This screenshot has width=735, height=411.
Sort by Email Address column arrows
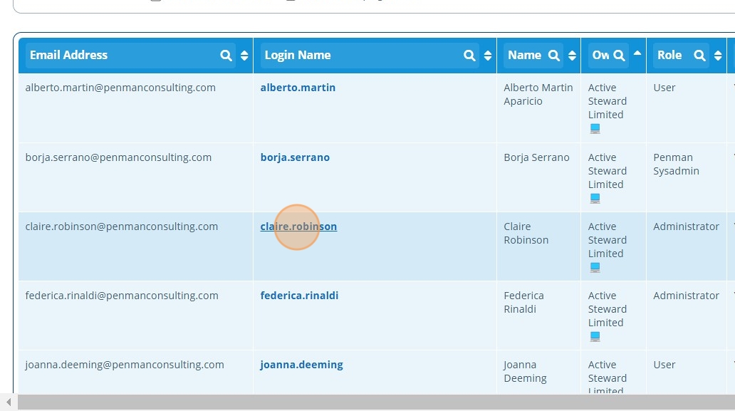pos(244,56)
